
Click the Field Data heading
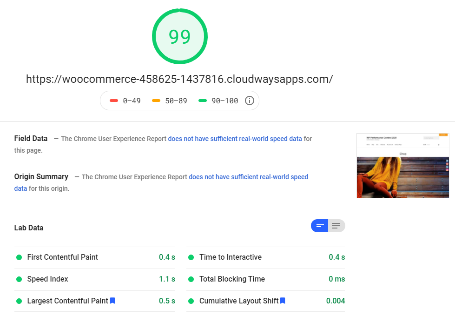point(31,139)
